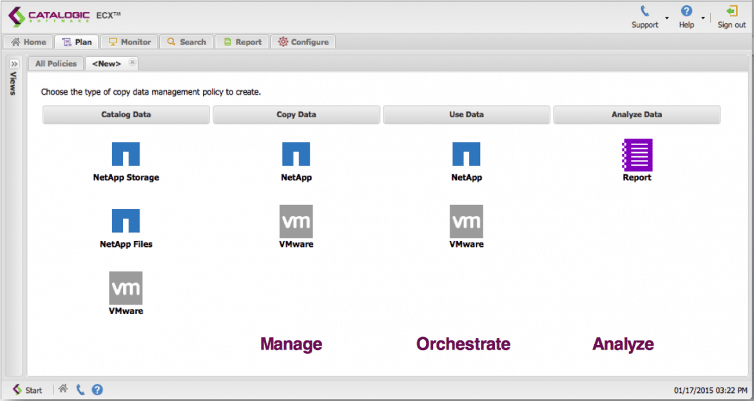Open the All Policies tab
Viewport: 754px width, 401px height.
(56, 63)
